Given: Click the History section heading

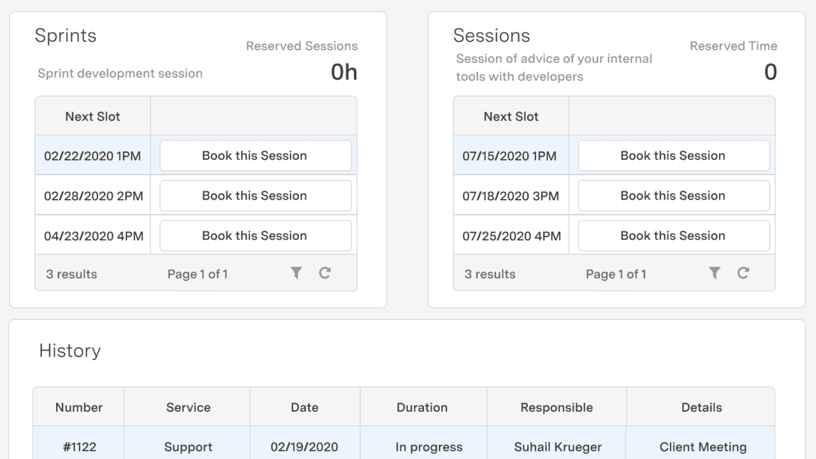Looking at the screenshot, I should pyautogui.click(x=70, y=351).
